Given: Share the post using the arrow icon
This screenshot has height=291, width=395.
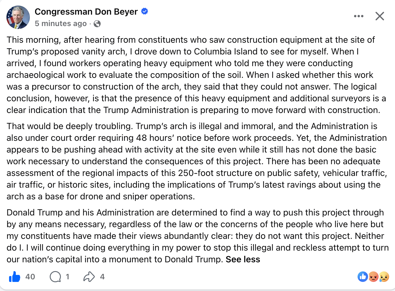Looking at the screenshot, I should 89,277.
